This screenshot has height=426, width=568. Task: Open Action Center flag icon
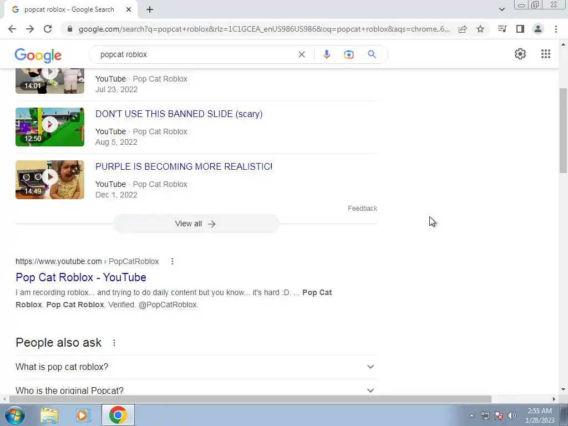[499, 415]
